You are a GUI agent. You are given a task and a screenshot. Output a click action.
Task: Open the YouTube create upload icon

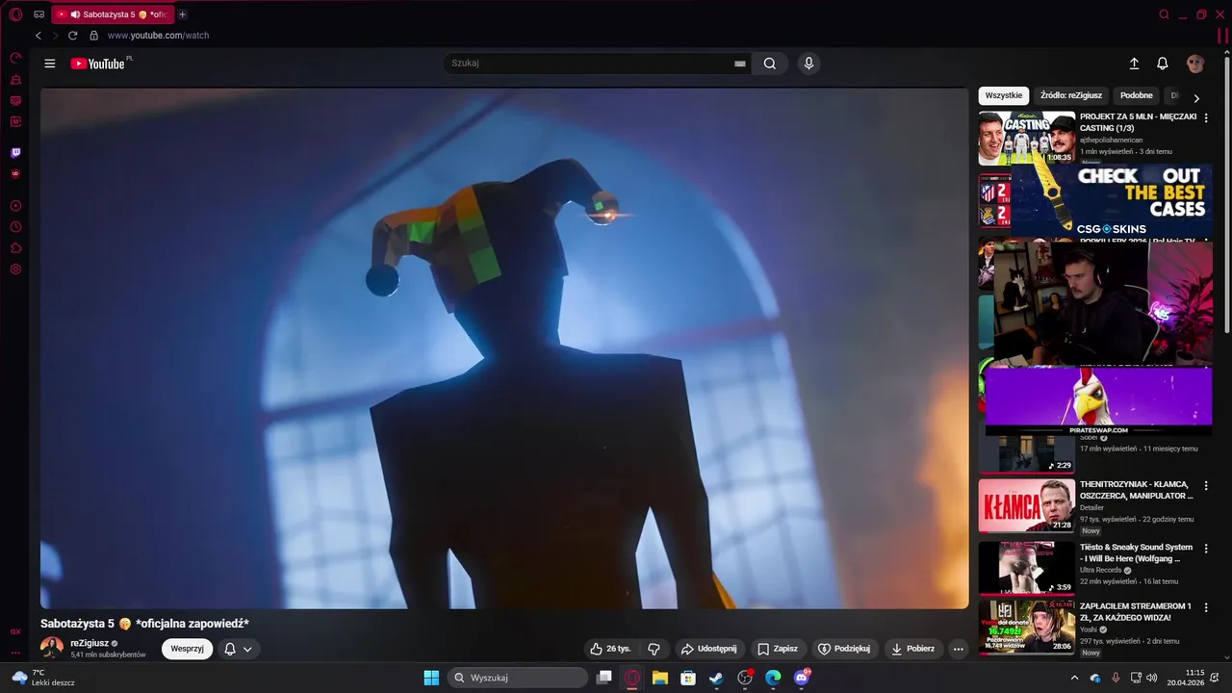[x=1134, y=64]
